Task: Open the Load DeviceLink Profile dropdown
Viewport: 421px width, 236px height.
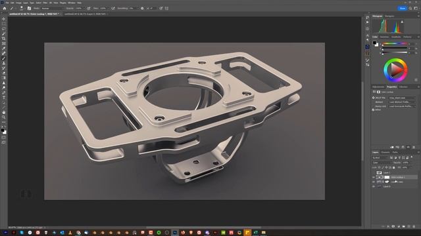Action: (x=402, y=106)
